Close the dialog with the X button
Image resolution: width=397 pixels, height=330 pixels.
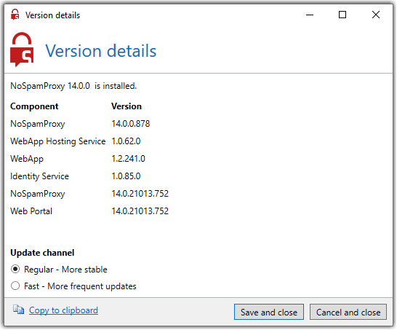click(377, 15)
